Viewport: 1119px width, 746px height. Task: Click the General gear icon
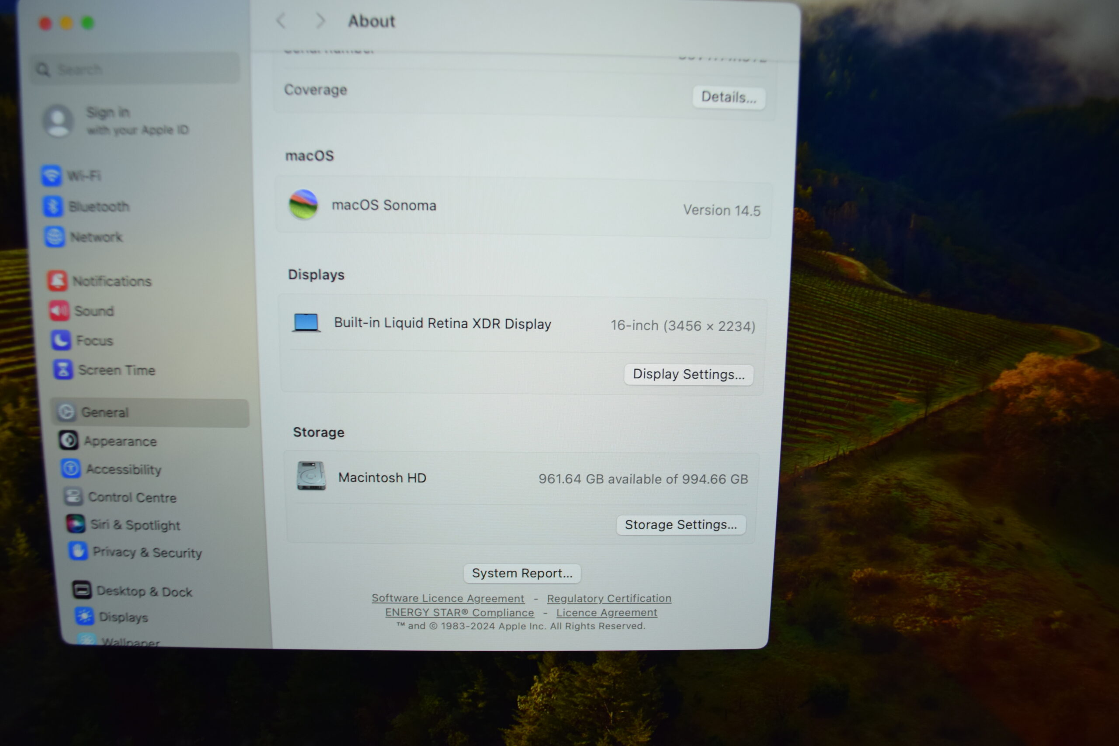(x=66, y=412)
